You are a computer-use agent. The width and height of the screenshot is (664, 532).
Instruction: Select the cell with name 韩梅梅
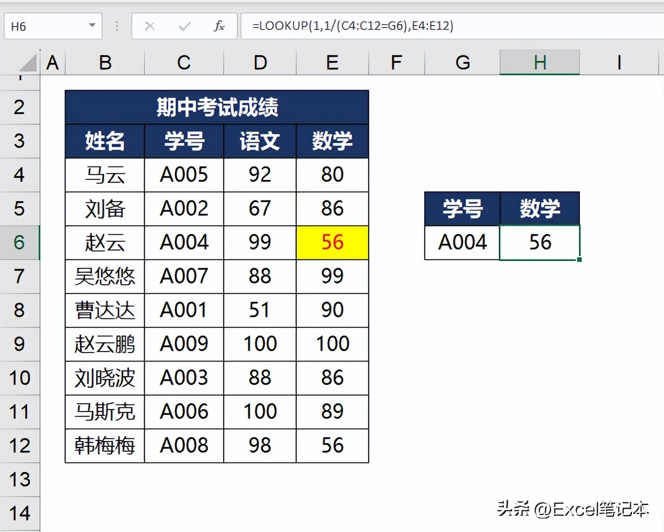click(x=105, y=446)
